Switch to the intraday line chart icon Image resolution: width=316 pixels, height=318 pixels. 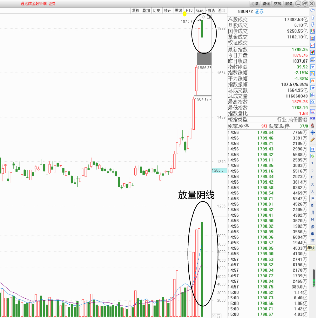(312, 46)
